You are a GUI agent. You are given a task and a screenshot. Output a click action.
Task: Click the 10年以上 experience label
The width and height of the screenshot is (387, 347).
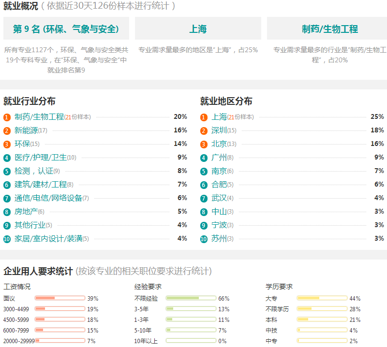146,341
